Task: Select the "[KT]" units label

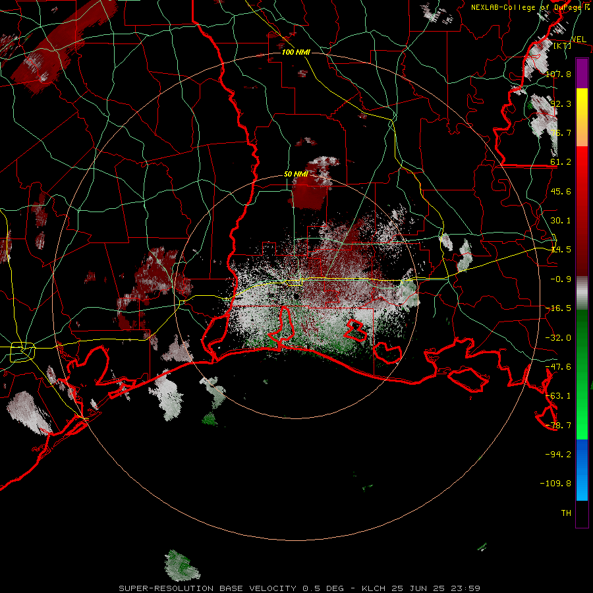Action: pyautogui.click(x=563, y=45)
